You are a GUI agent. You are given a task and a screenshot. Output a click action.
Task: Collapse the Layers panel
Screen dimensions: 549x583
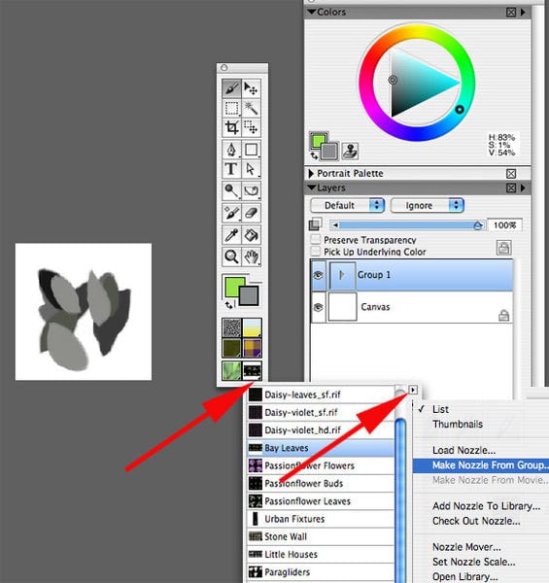[x=312, y=188]
